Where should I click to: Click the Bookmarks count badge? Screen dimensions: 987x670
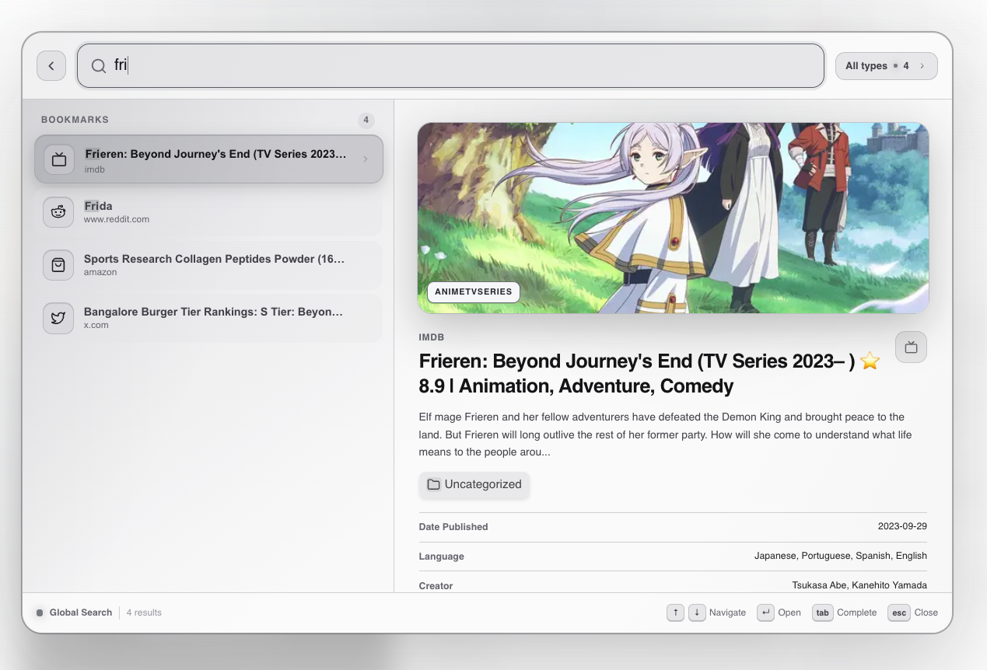click(x=366, y=120)
